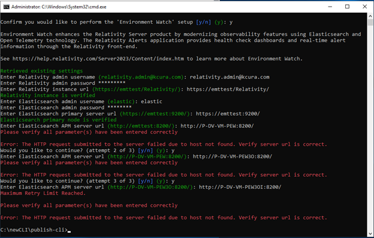Click the 'attempt 2 of 3' prompt line
The image size is (374, 238).
(x=88, y=150)
